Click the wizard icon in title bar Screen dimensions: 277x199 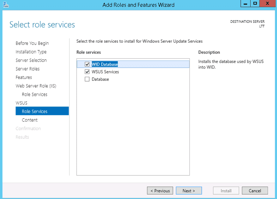5,5
